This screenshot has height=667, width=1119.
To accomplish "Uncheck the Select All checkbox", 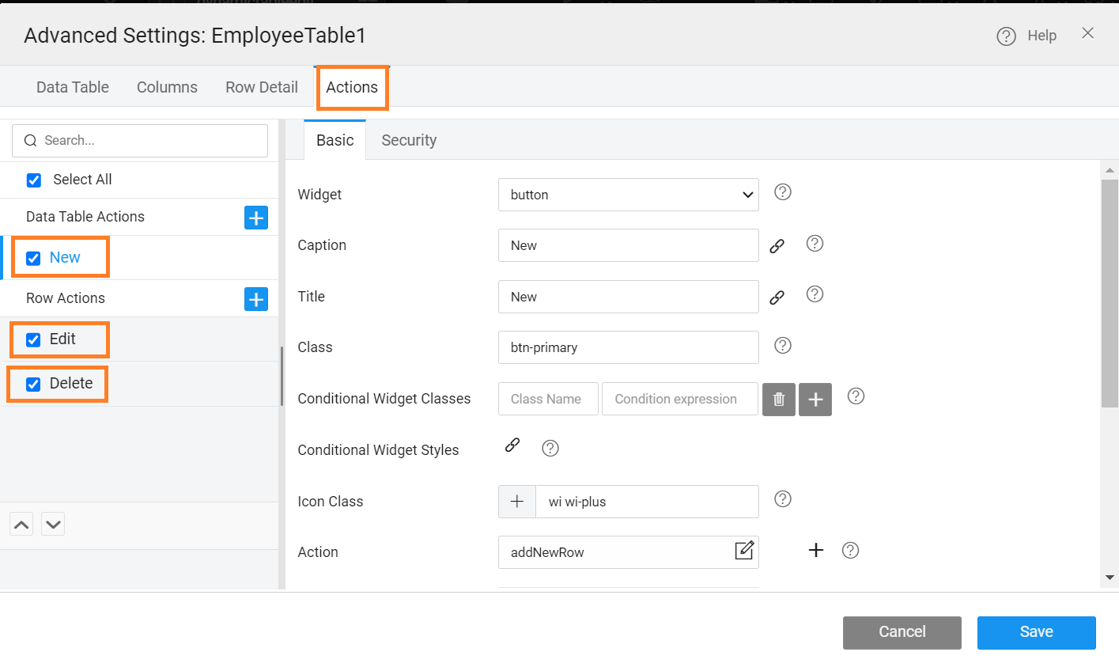I will [x=34, y=180].
